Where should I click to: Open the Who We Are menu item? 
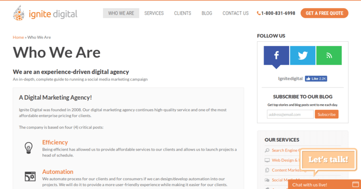pos(121,13)
